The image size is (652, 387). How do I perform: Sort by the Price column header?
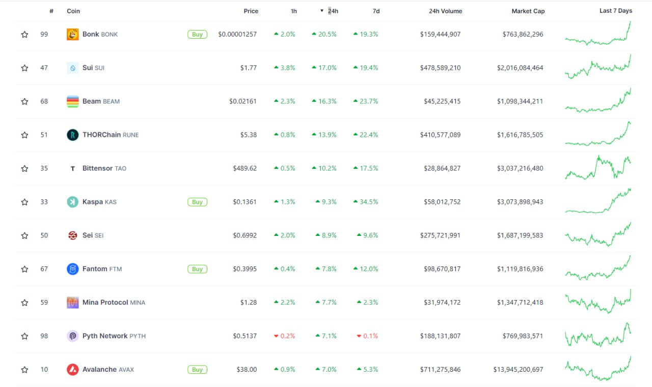(x=251, y=11)
